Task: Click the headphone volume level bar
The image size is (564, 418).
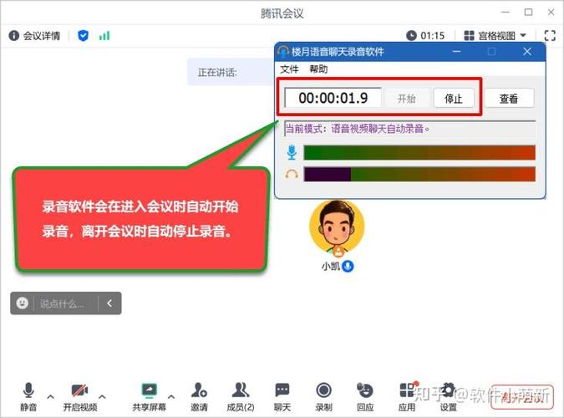Action: pyautogui.click(x=419, y=174)
